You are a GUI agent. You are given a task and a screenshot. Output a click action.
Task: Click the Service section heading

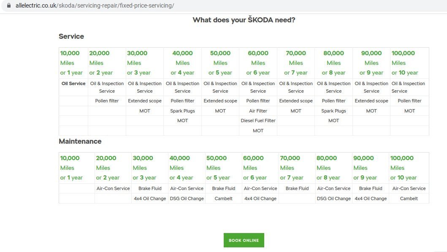(x=71, y=36)
